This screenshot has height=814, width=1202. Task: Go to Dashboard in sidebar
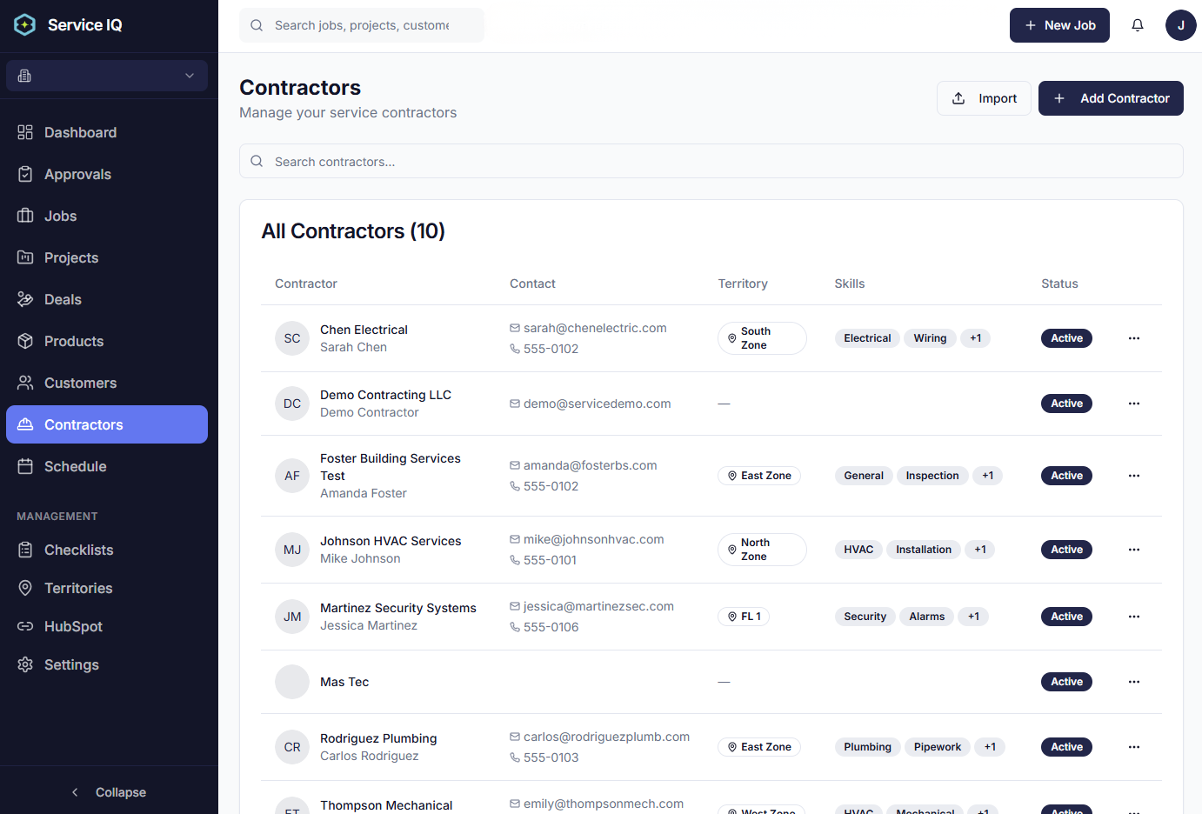tap(107, 132)
